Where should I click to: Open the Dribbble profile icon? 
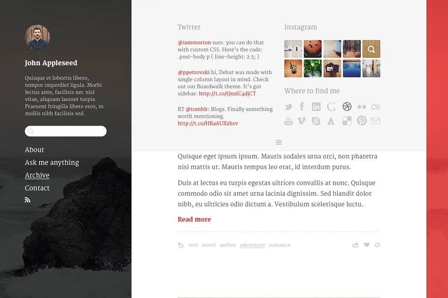click(347, 107)
